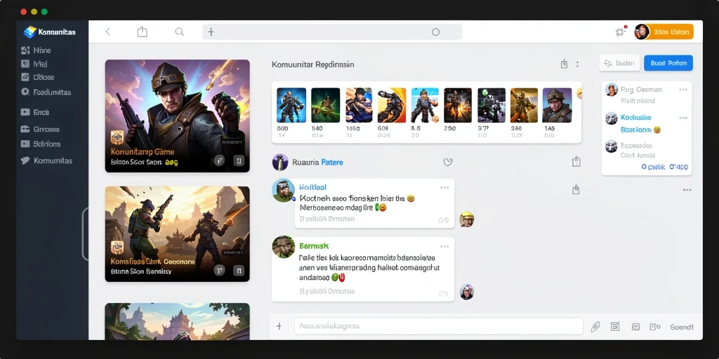Expand options menu next to Prig Oeeman
Image resolution: width=719 pixels, height=359 pixels.
pos(683,90)
